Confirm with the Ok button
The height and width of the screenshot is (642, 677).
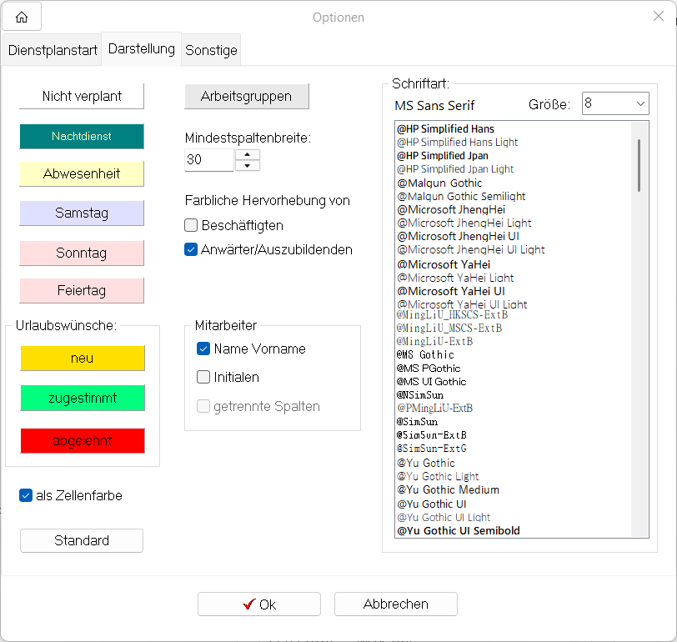(x=258, y=604)
